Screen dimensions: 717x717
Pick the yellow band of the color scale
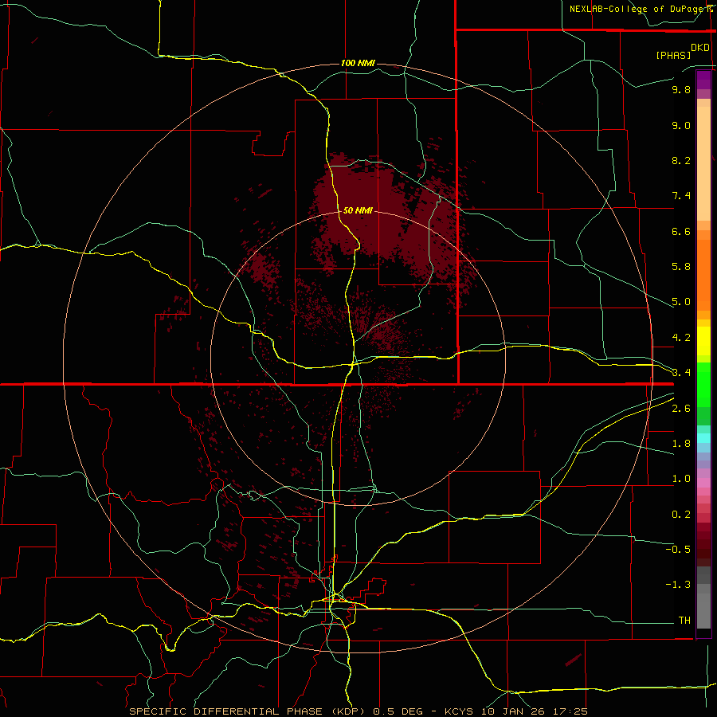coord(703,341)
